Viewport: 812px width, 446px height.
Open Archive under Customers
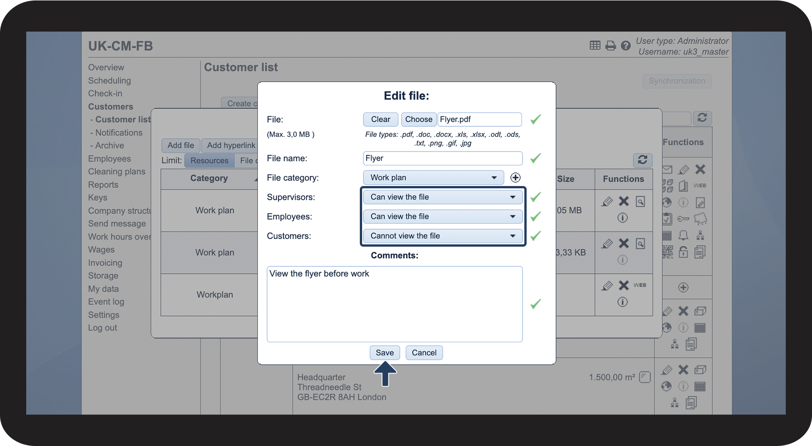click(x=109, y=146)
